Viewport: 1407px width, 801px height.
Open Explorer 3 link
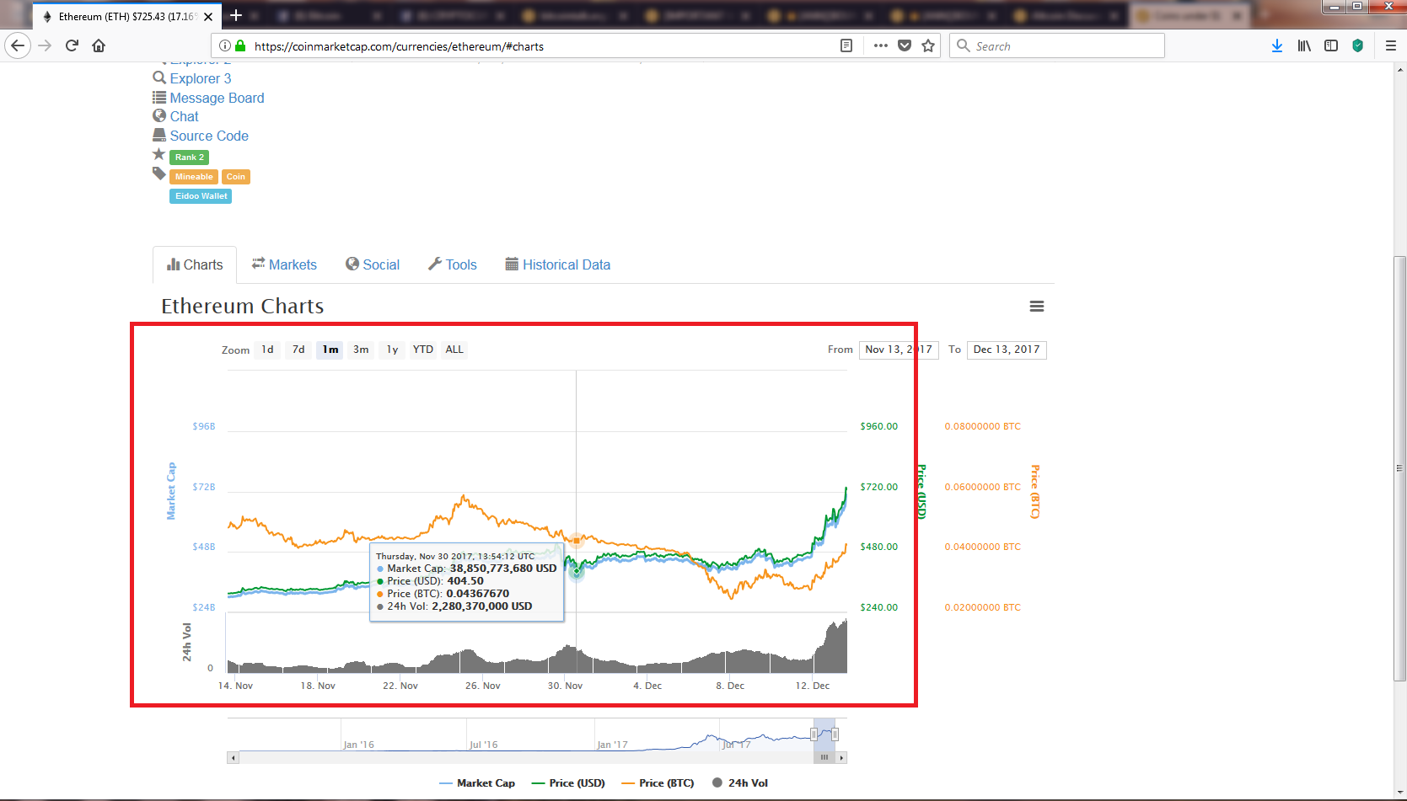[x=201, y=78]
